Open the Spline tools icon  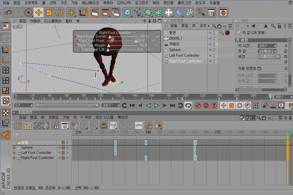click(138, 13)
